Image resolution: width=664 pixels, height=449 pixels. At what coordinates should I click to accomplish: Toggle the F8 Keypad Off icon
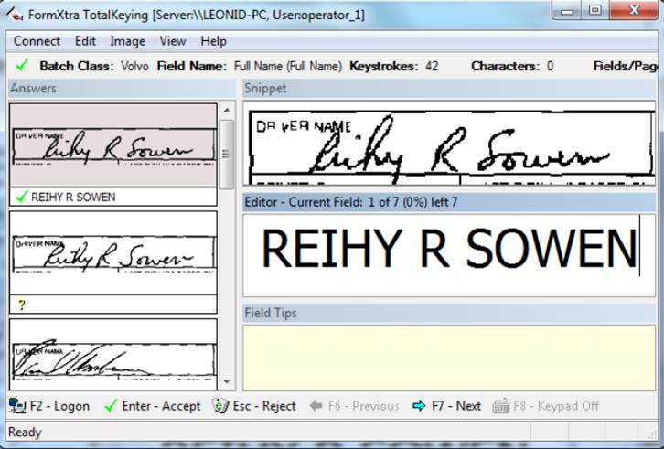tap(500, 406)
